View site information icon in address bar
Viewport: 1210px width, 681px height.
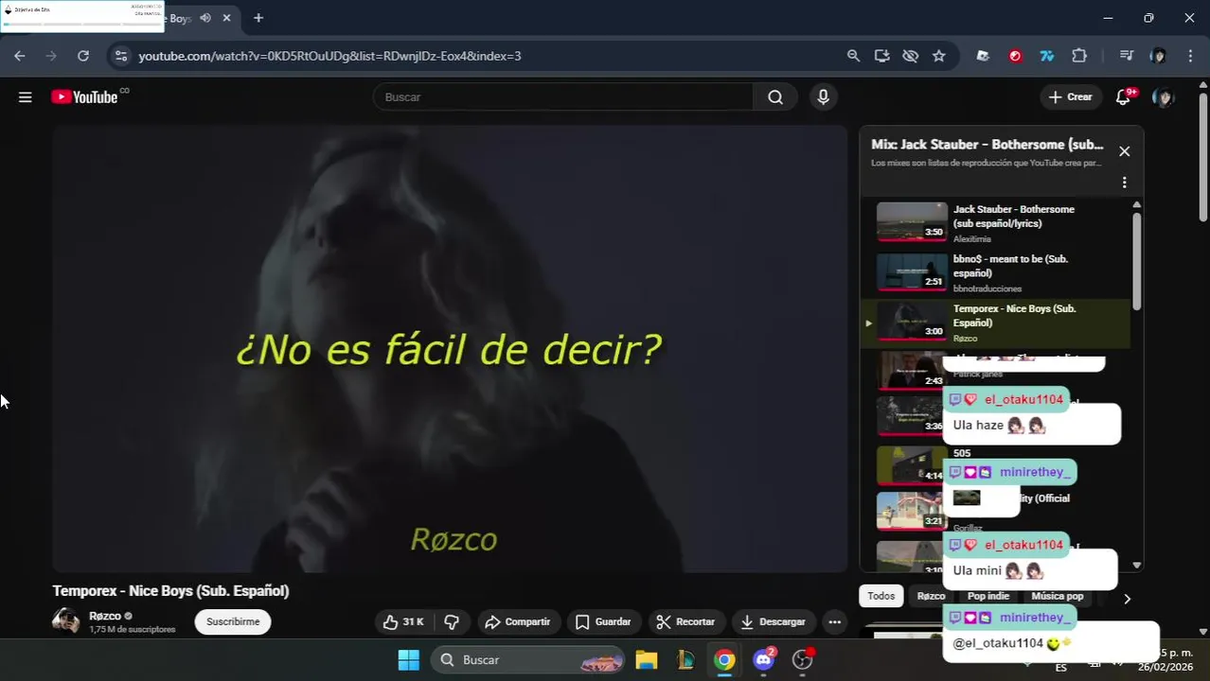[x=120, y=56]
